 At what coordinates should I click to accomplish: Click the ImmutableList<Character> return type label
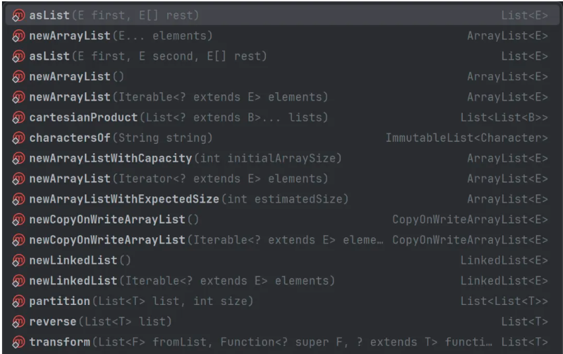click(x=466, y=139)
